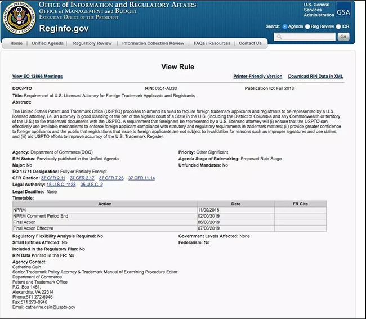Open the Regulatory Review menu
This screenshot has height=319, width=366.
coord(92,43)
